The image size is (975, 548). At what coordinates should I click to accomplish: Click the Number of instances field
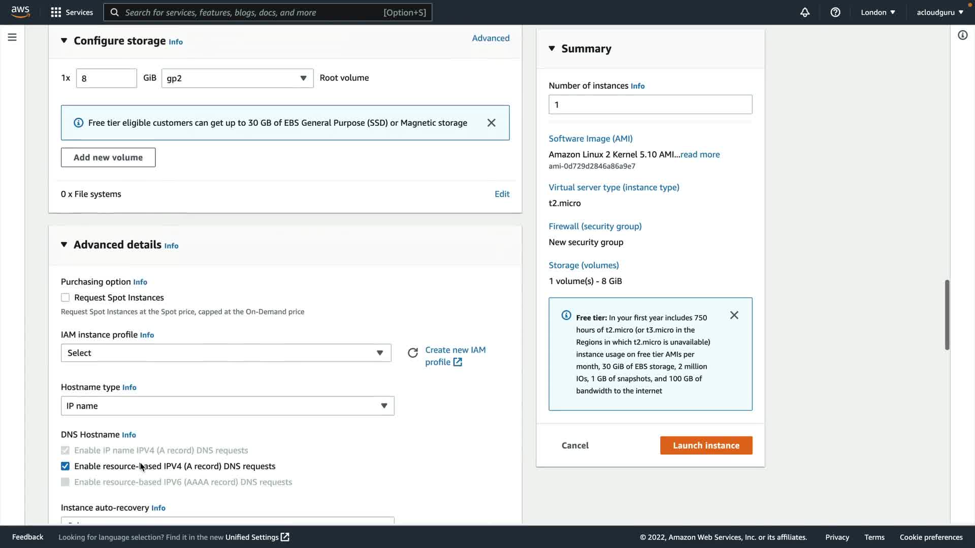(x=650, y=105)
